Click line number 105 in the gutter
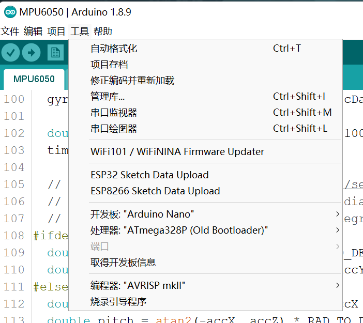Screen dimensions: 363x323 [x=14, y=184]
